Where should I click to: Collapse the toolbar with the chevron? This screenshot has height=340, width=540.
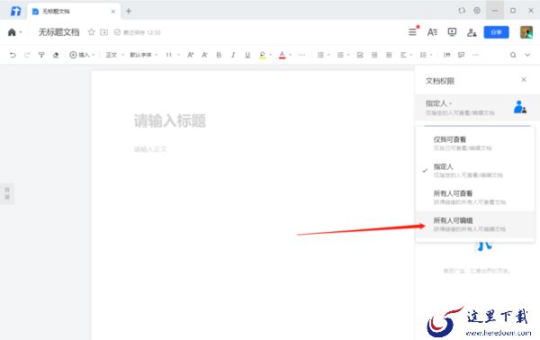click(x=527, y=55)
